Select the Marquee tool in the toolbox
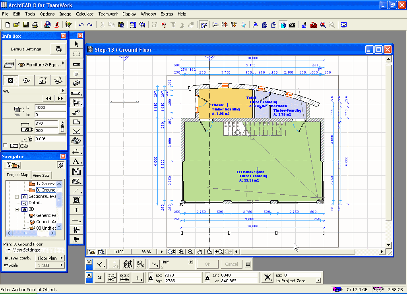This screenshot has width=407, height=294. click(x=76, y=54)
